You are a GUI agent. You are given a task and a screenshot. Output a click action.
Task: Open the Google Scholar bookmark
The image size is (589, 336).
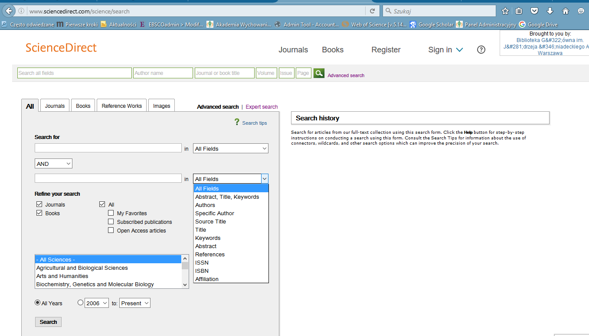432,25
